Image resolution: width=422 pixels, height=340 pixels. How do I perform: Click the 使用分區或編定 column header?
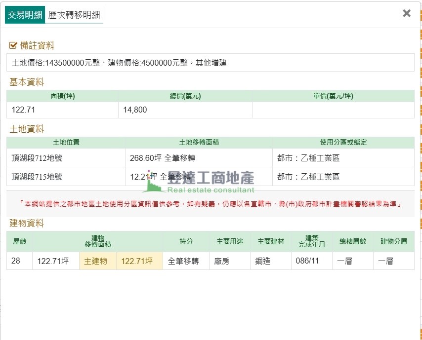pyautogui.click(x=343, y=142)
